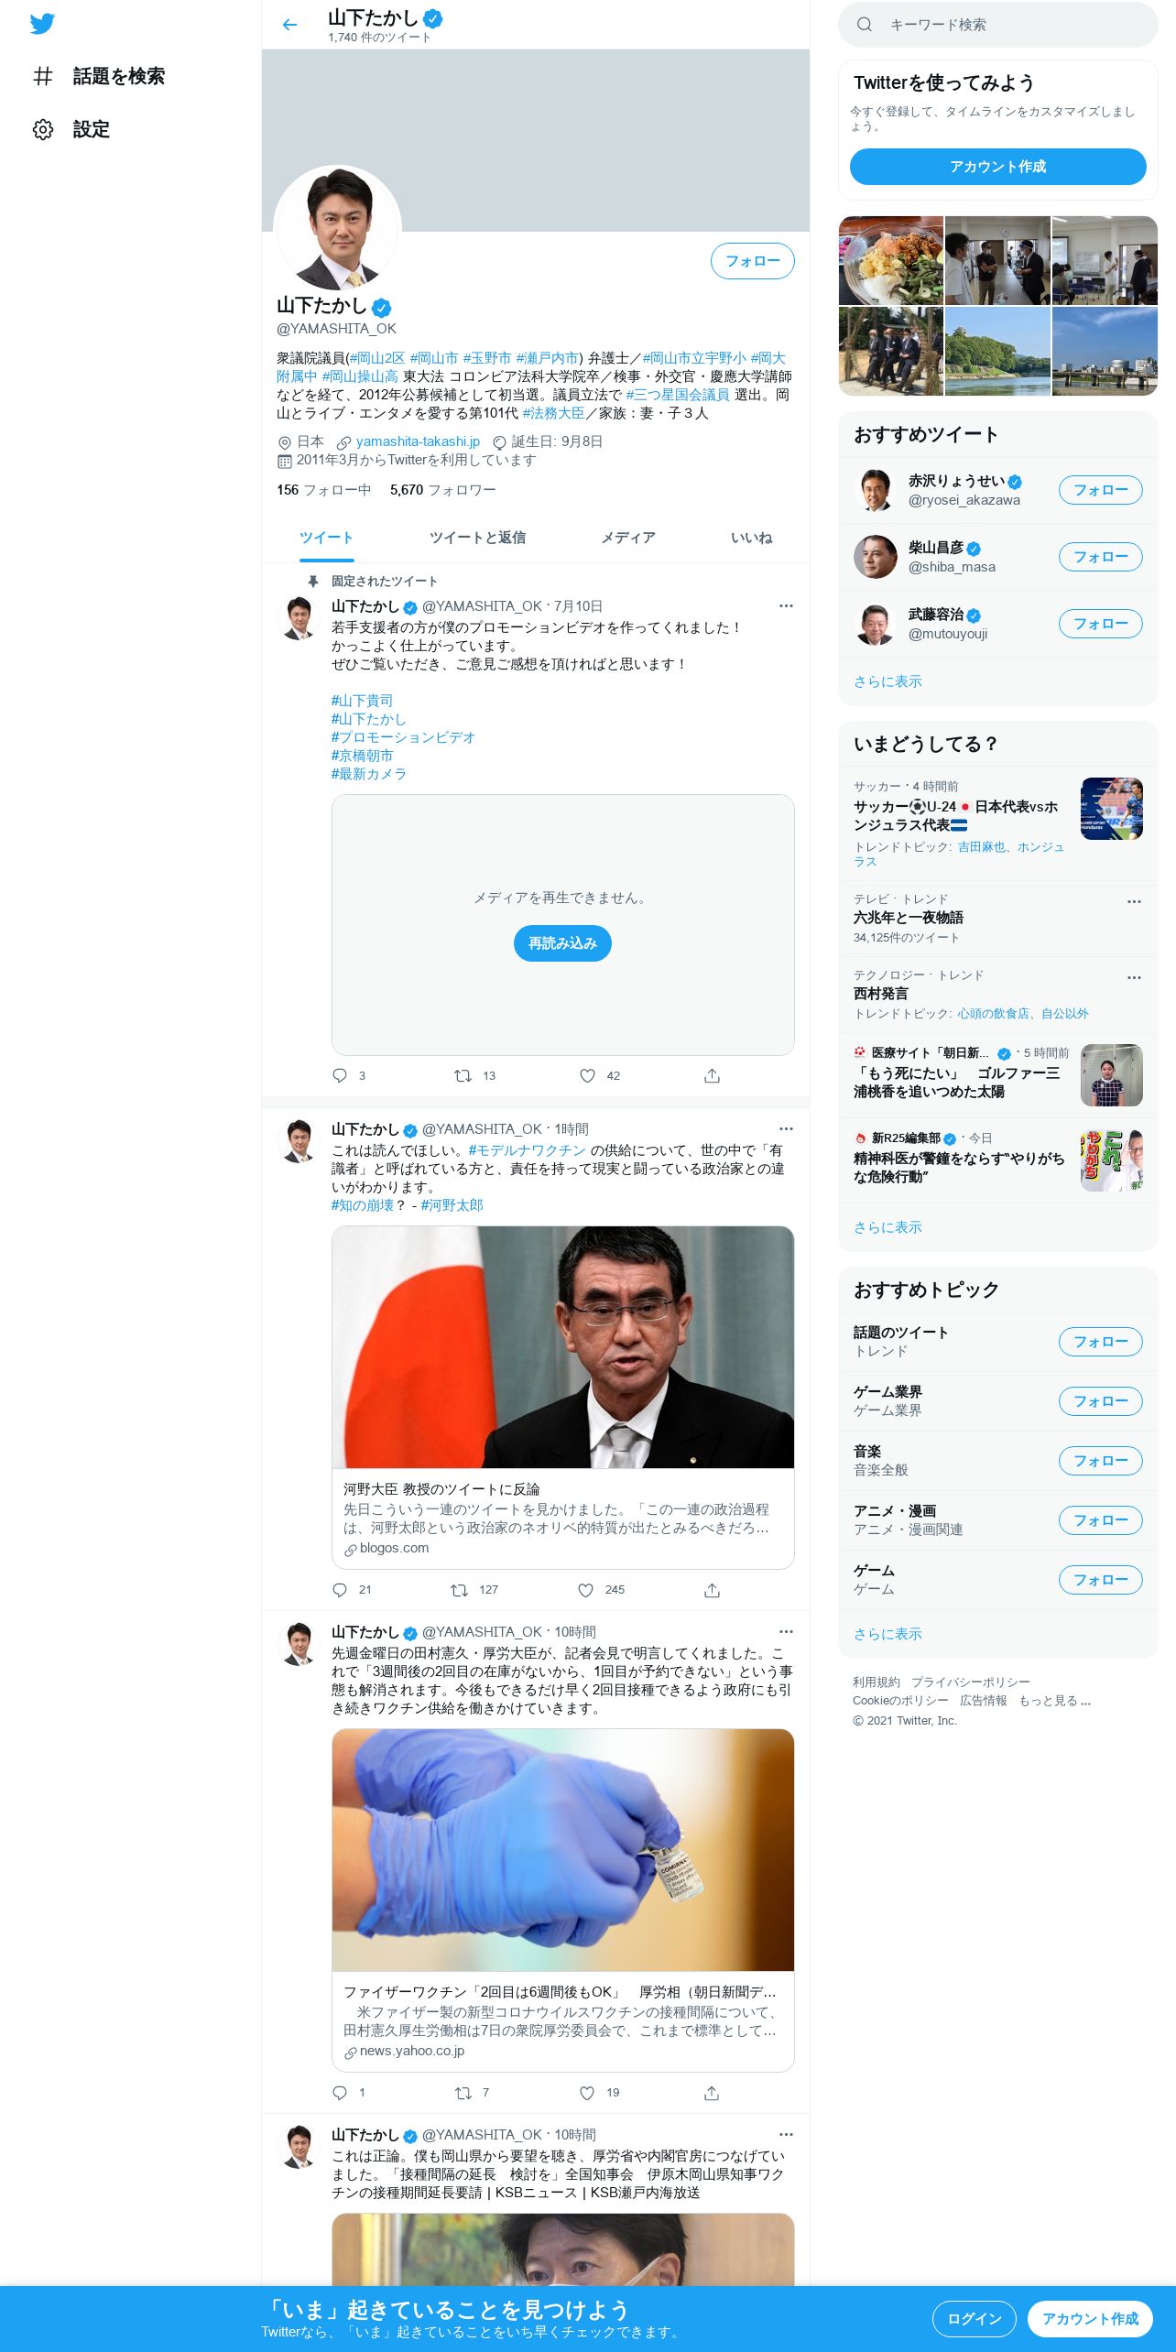This screenshot has height=2352, width=1176.
Task: View 5,670 フォロワー list
Action: click(x=442, y=490)
